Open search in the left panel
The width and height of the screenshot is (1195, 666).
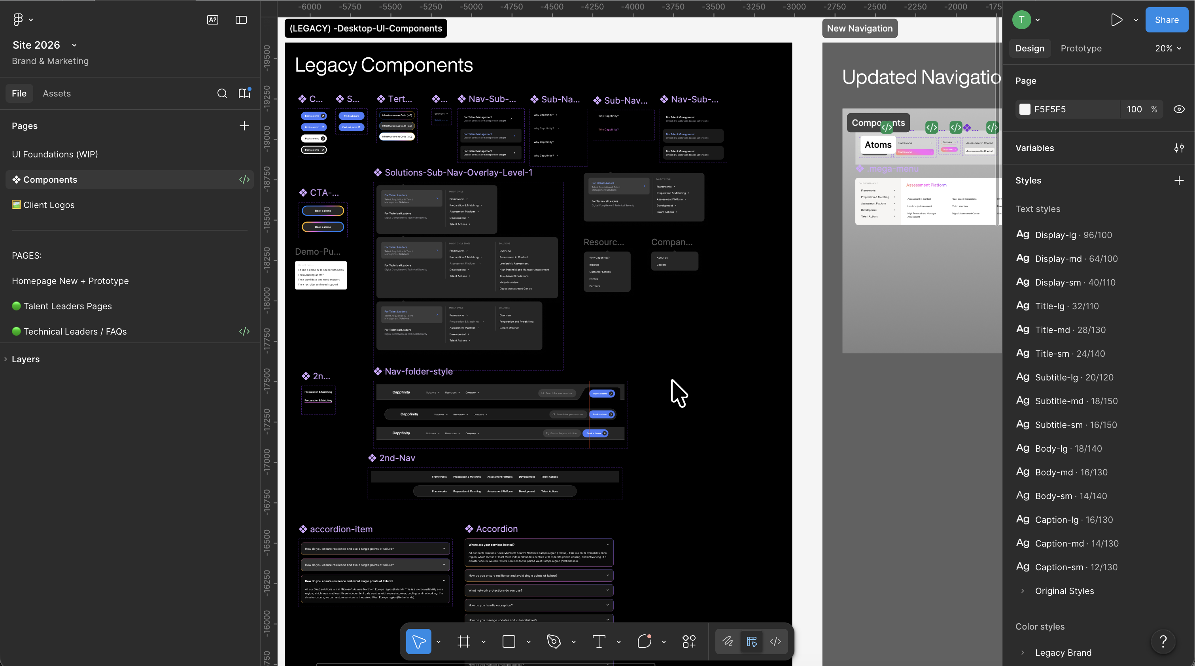222,93
